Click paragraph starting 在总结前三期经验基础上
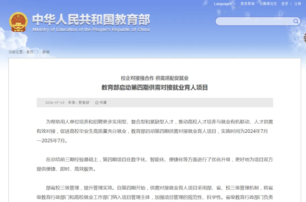Viewport: 306px width, 202px height. tap(155, 164)
